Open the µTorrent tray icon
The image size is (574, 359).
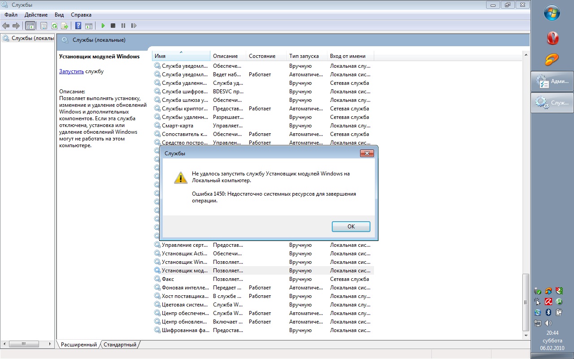(559, 302)
